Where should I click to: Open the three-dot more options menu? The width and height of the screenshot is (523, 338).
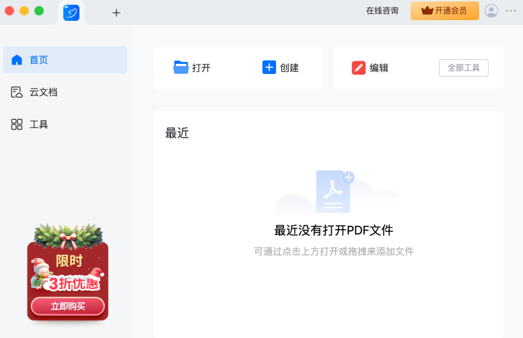511,11
